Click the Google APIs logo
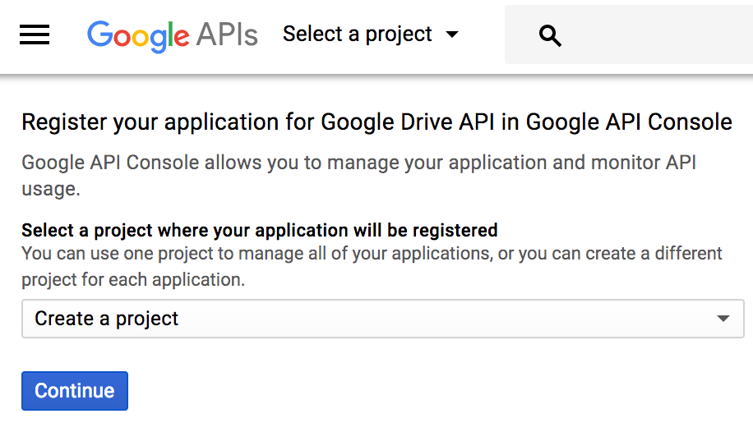 click(x=172, y=34)
